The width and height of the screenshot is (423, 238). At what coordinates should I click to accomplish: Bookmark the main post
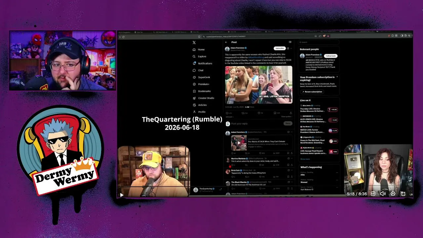[275, 113]
